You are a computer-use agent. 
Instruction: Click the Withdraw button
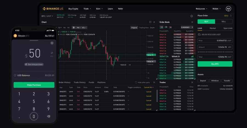(x=215, y=81)
